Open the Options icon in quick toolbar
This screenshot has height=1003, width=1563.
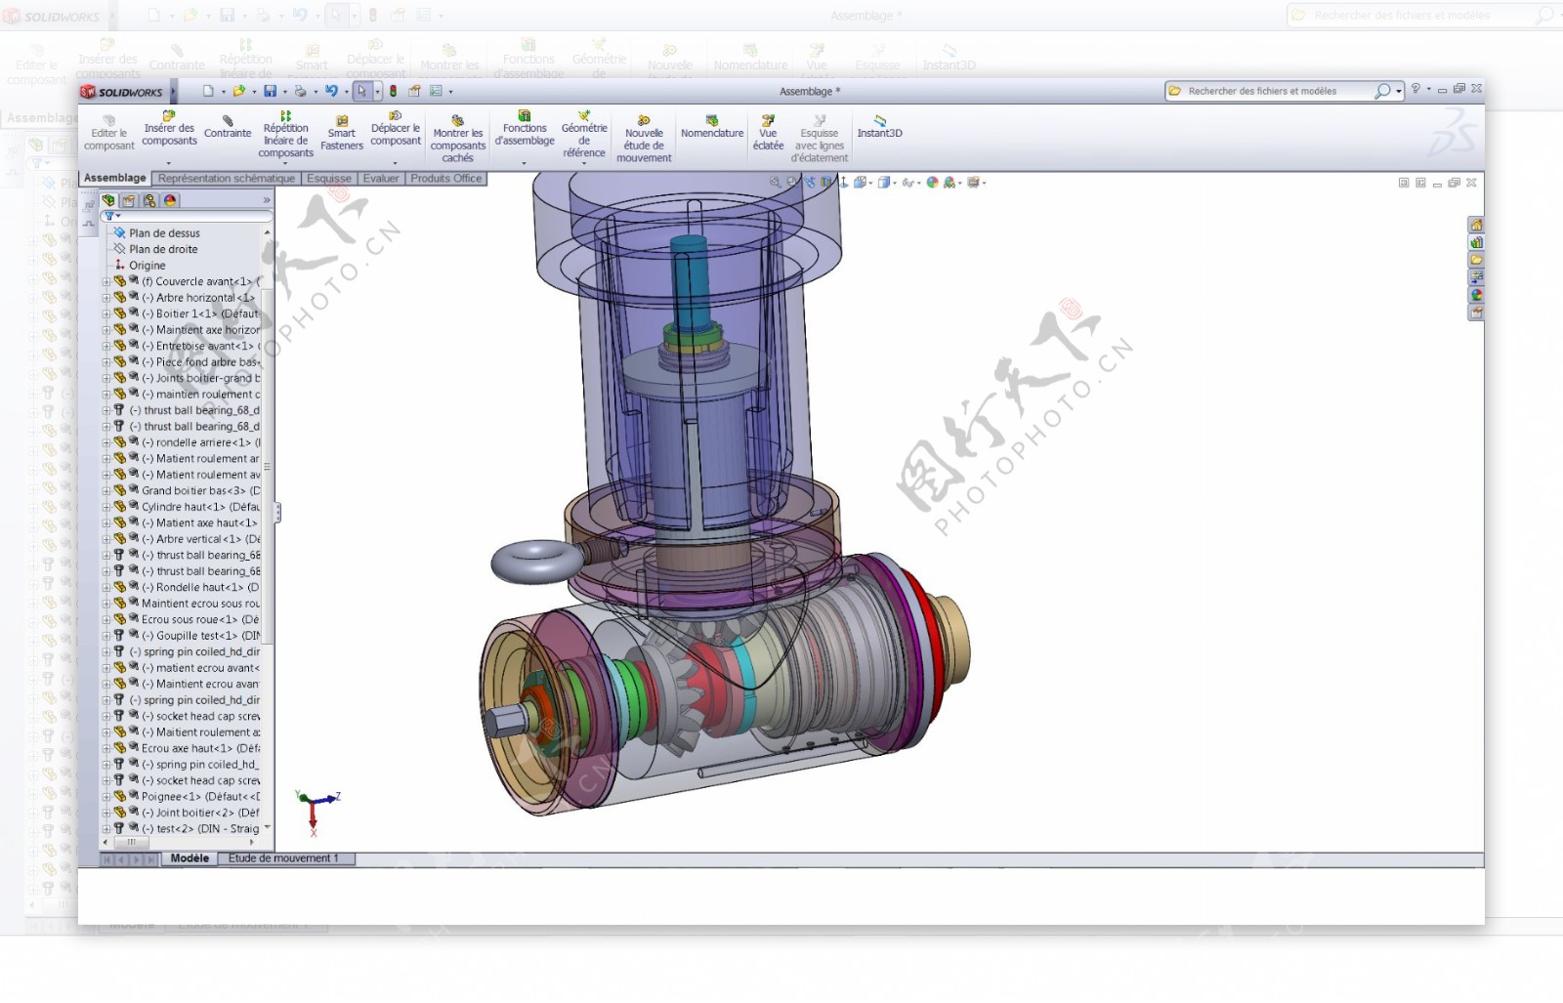point(436,91)
